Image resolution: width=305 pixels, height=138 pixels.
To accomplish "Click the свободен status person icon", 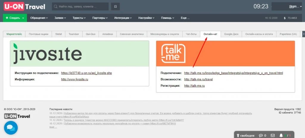I will (x=238, y=135).
